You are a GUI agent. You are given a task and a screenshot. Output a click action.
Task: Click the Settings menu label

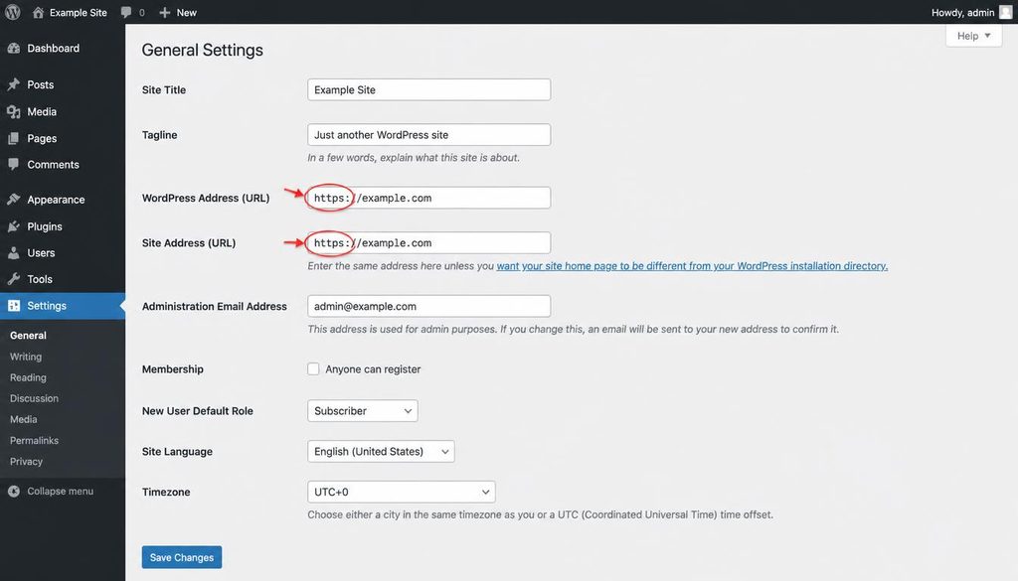tap(47, 306)
